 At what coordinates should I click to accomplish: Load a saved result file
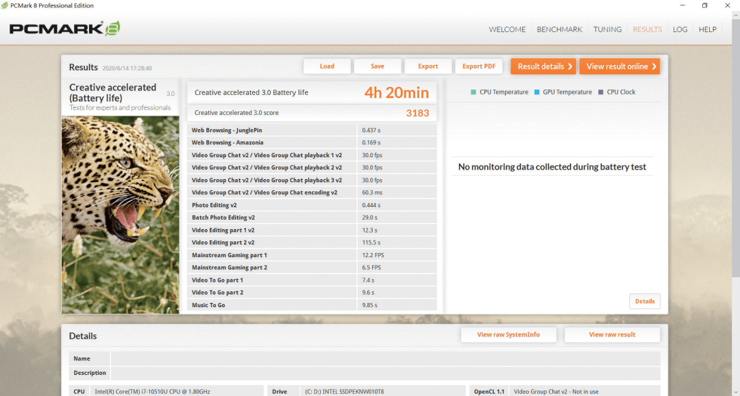pos(327,66)
